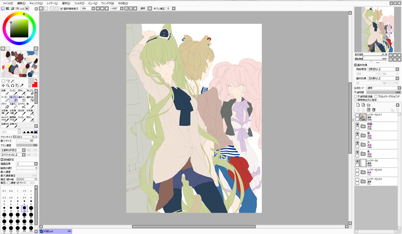
Task: Click the 通常 button in toolbar
Action: tap(142, 8)
